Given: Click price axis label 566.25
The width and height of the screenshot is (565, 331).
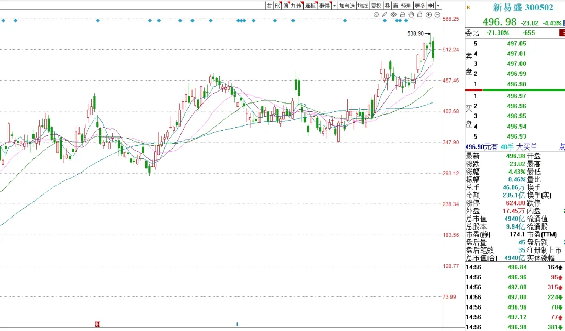Looking at the screenshot, I should 451,19.
